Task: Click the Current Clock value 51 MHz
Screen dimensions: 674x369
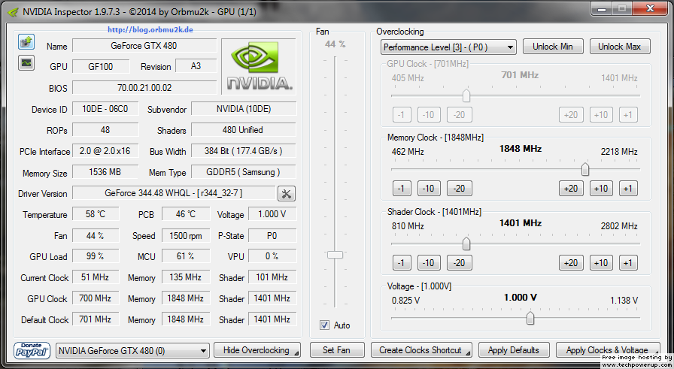Action: point(95,277)
